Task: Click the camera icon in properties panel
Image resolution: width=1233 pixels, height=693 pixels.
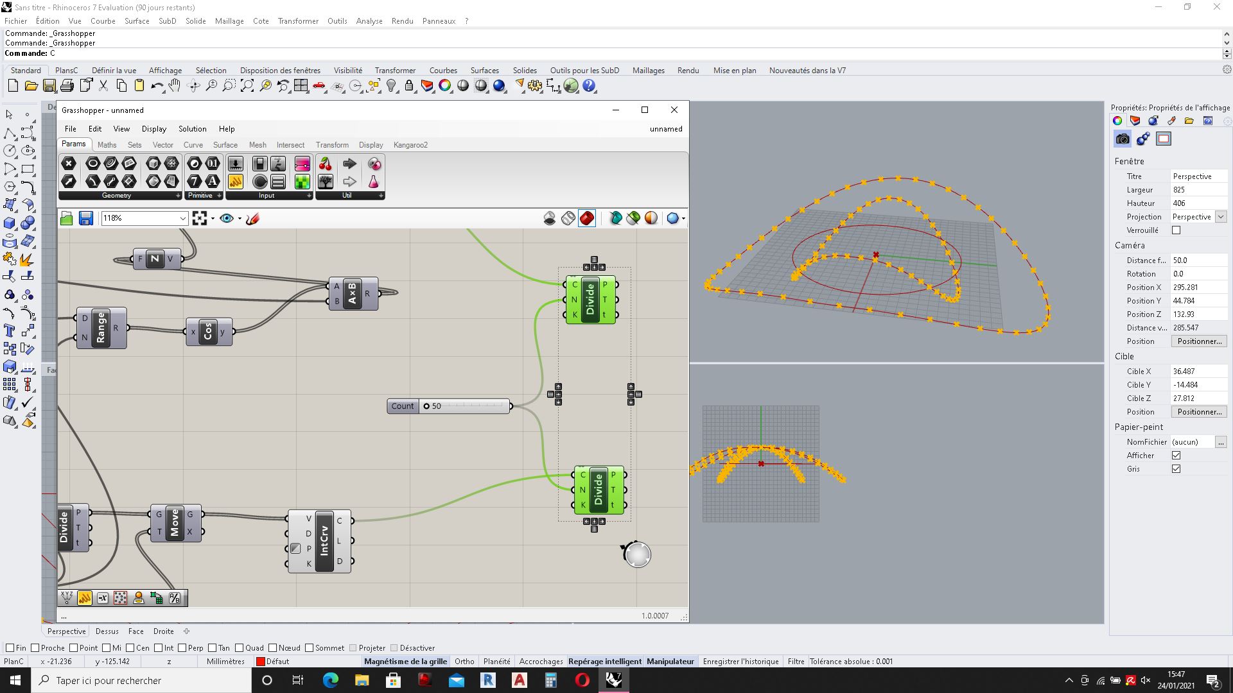Action: click(x=1123, y=139)
